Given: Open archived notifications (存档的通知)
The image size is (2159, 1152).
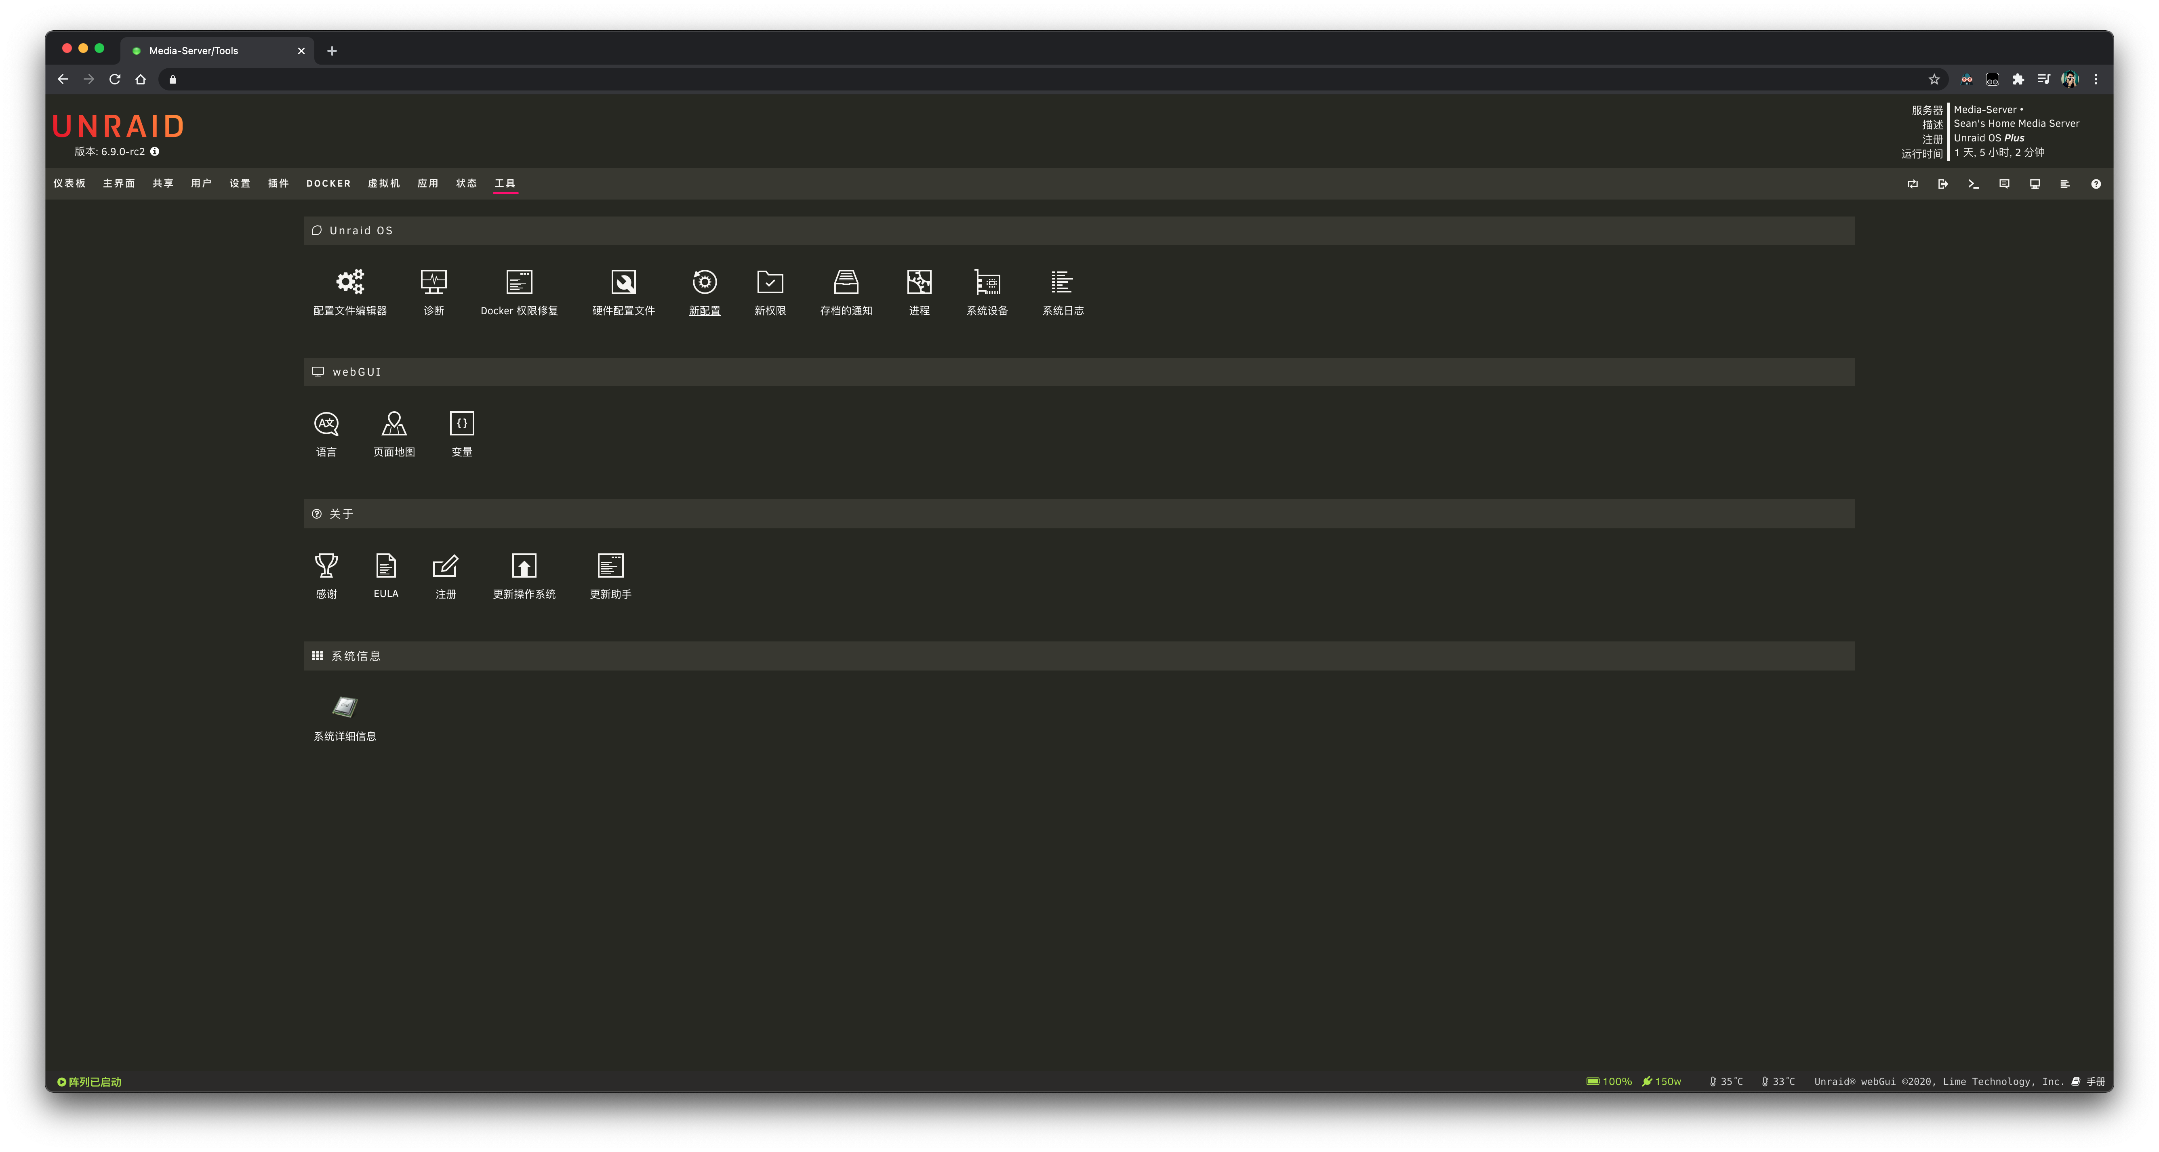Looking at the screenshot, I should 846,282.
